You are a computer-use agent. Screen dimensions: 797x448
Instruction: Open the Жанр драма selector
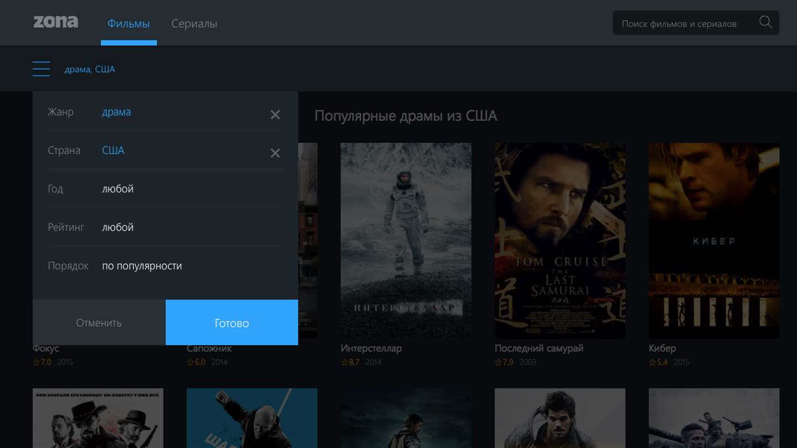165,112
